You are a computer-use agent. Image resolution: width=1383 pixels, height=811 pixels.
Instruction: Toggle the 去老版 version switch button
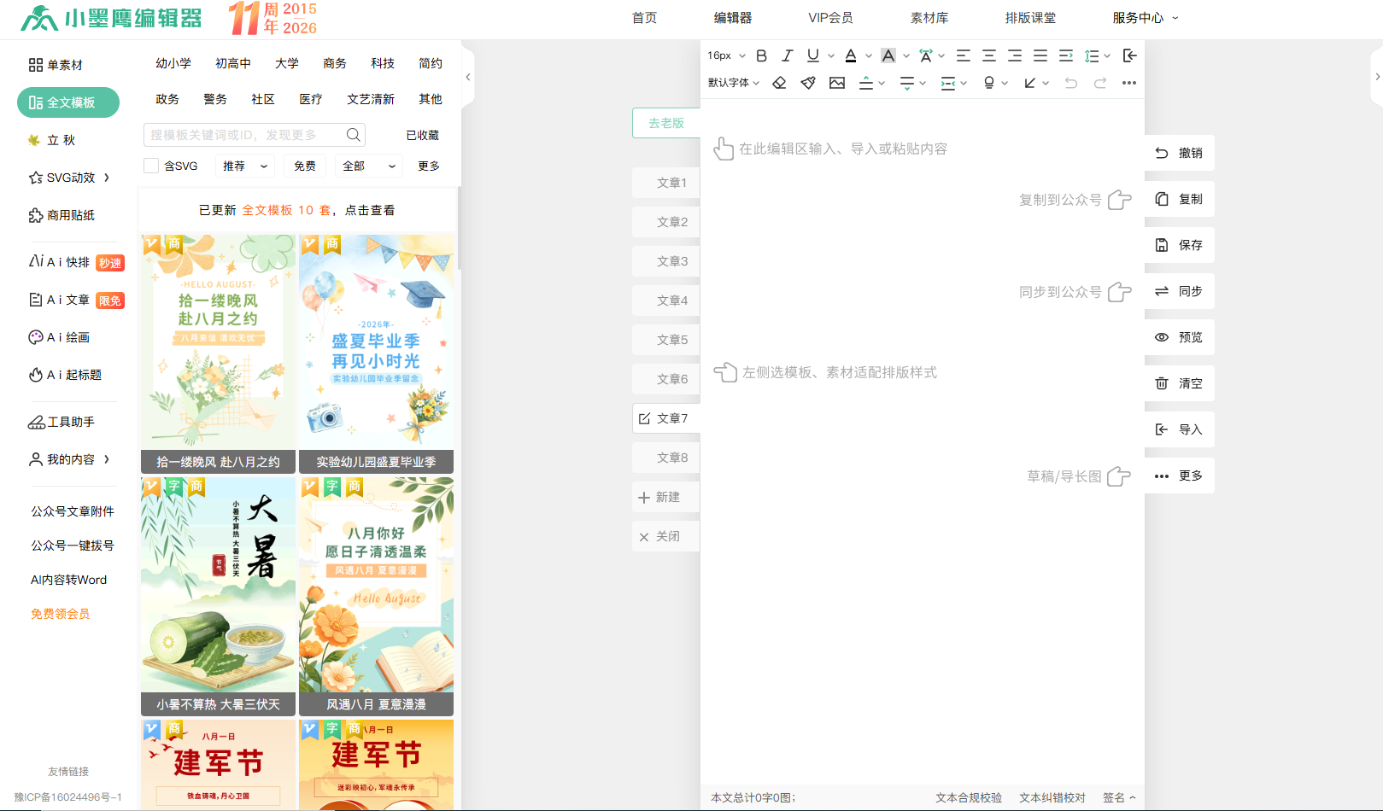click(x=666, y=123)
